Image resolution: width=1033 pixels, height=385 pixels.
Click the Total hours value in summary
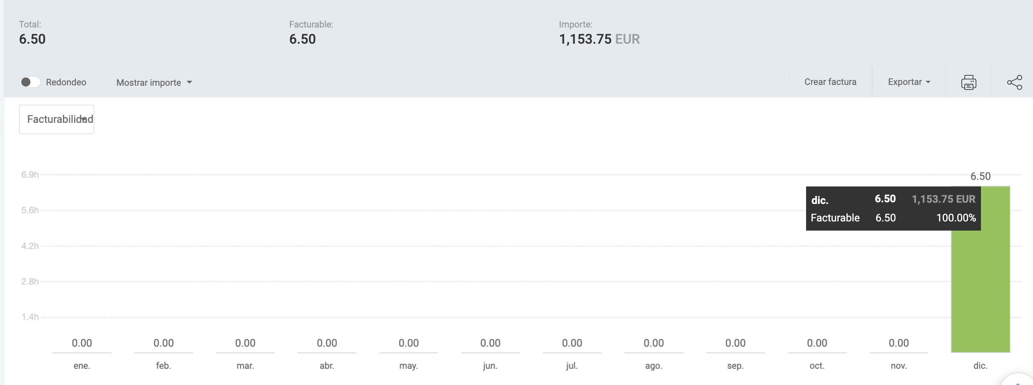coord(32,39)
